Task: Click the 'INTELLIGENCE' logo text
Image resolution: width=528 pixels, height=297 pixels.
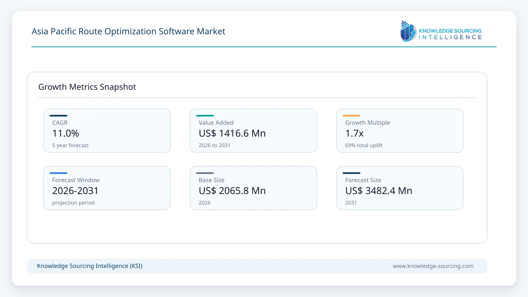Action: coord(450,37)
